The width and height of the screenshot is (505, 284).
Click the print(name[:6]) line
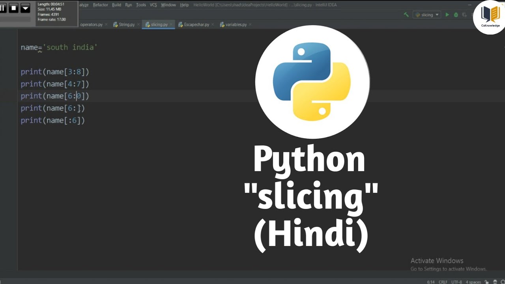53,120
